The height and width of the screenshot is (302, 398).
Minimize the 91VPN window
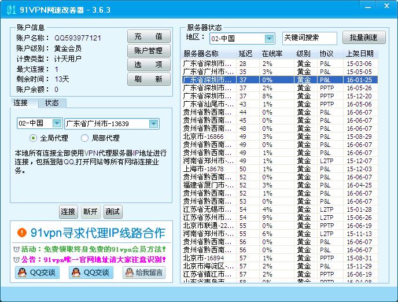(x=368, y=6)
